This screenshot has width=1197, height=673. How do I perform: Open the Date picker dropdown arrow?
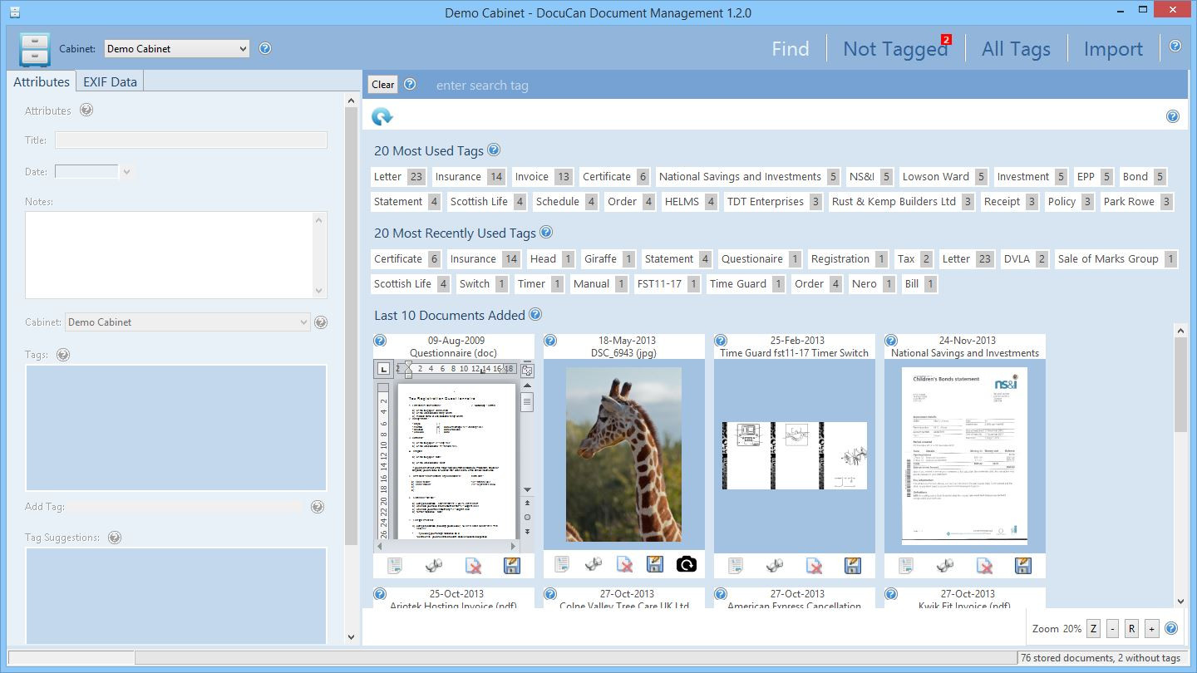click(126, 172)
